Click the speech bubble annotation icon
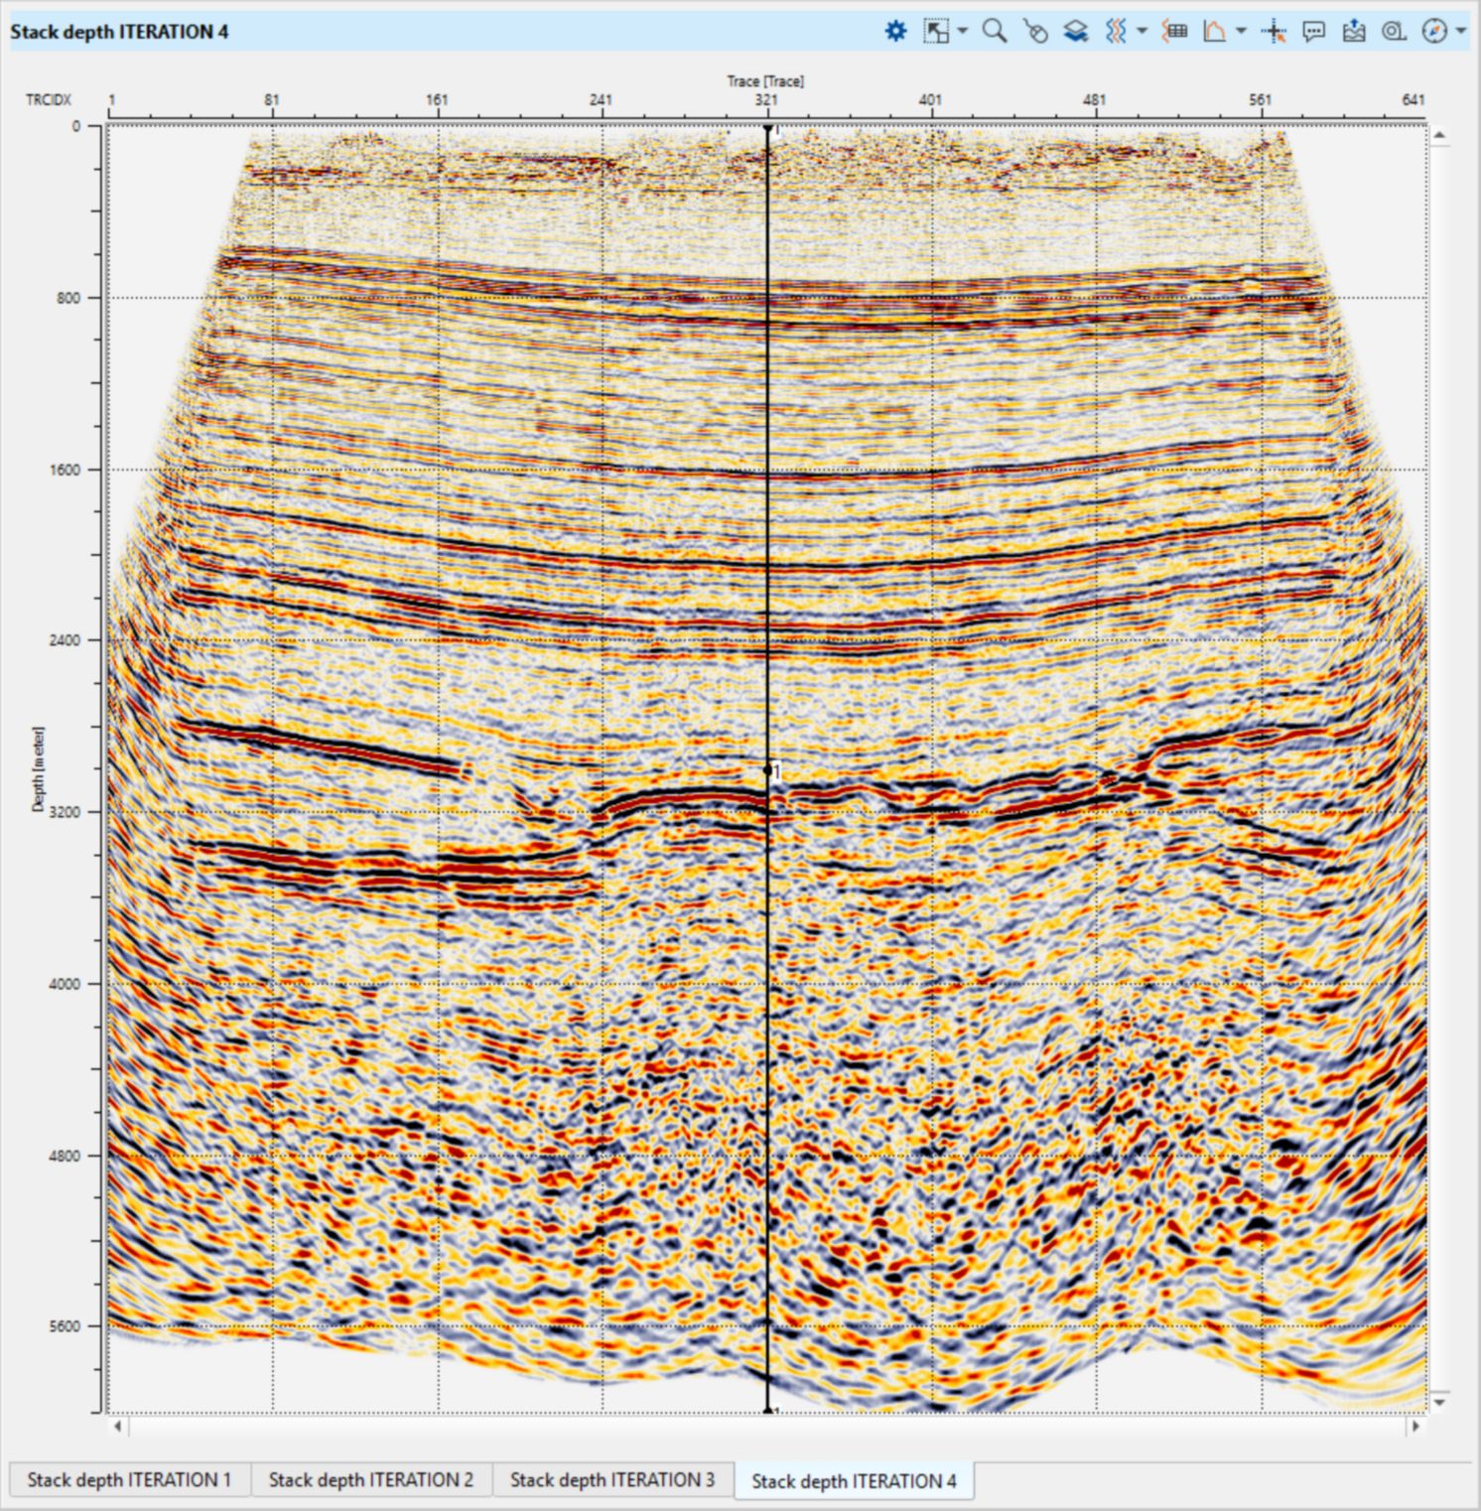The height and width of the screenshot is (1511, 1481). pos(1313,32)
